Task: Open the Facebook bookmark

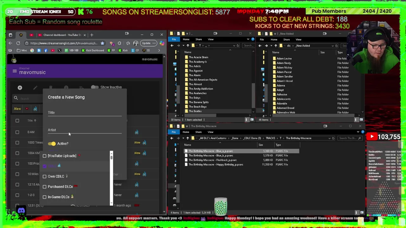Action: click(46, 50)
